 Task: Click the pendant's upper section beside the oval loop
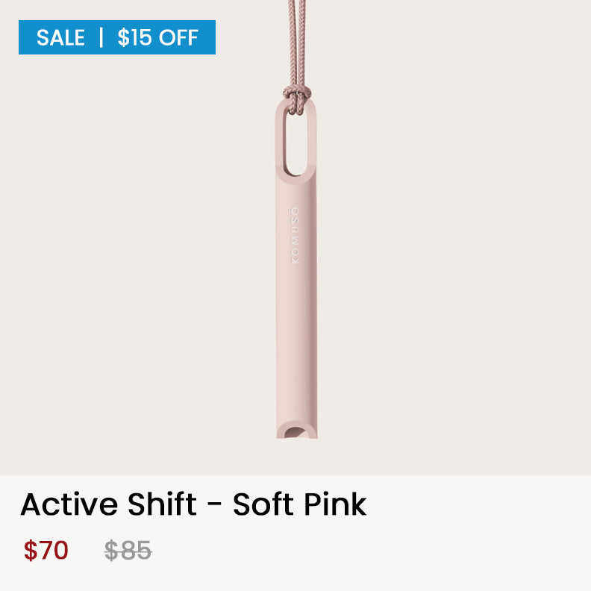click(279, 143)
